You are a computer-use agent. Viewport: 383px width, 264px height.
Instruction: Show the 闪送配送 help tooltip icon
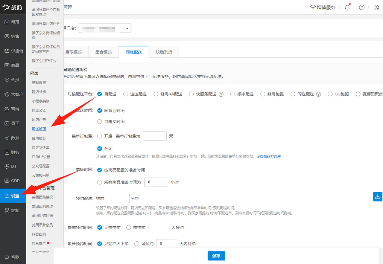coord(319,94)
